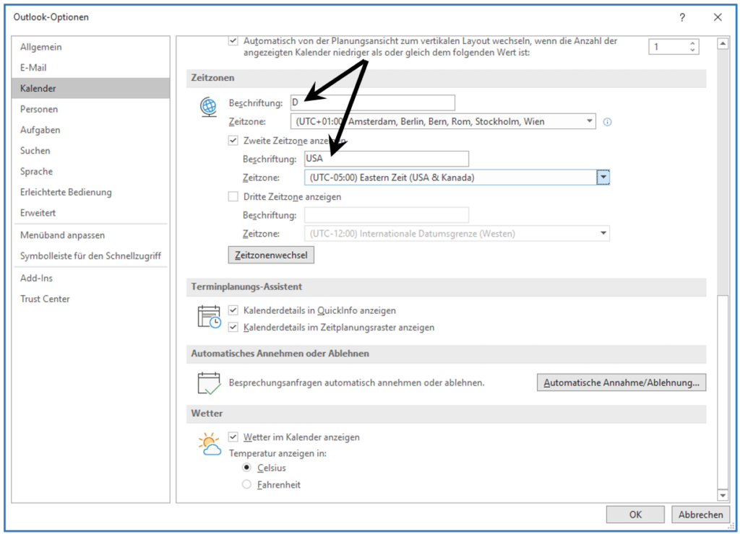Open Symbolleiste für den Schnellzugriff options

[90, 256]
